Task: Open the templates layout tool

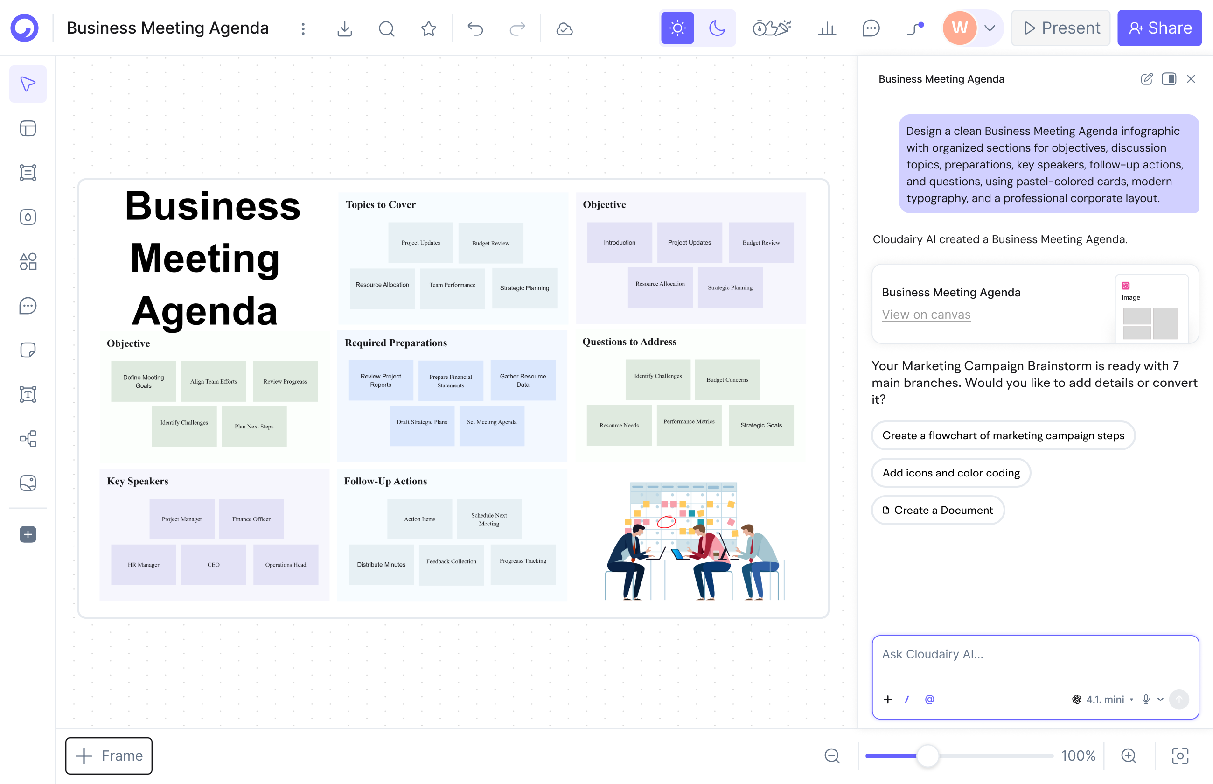Action: [28, 128]
